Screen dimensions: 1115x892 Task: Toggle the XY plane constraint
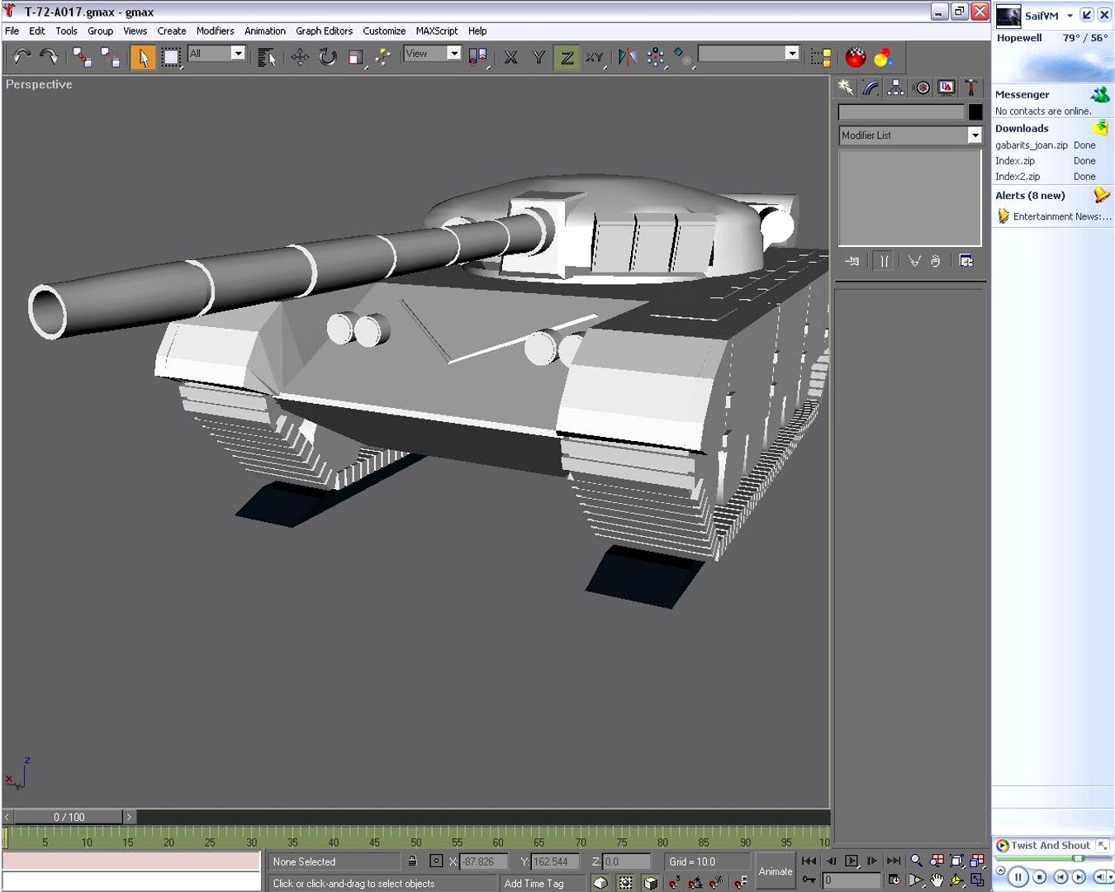[x=595, y=56]
